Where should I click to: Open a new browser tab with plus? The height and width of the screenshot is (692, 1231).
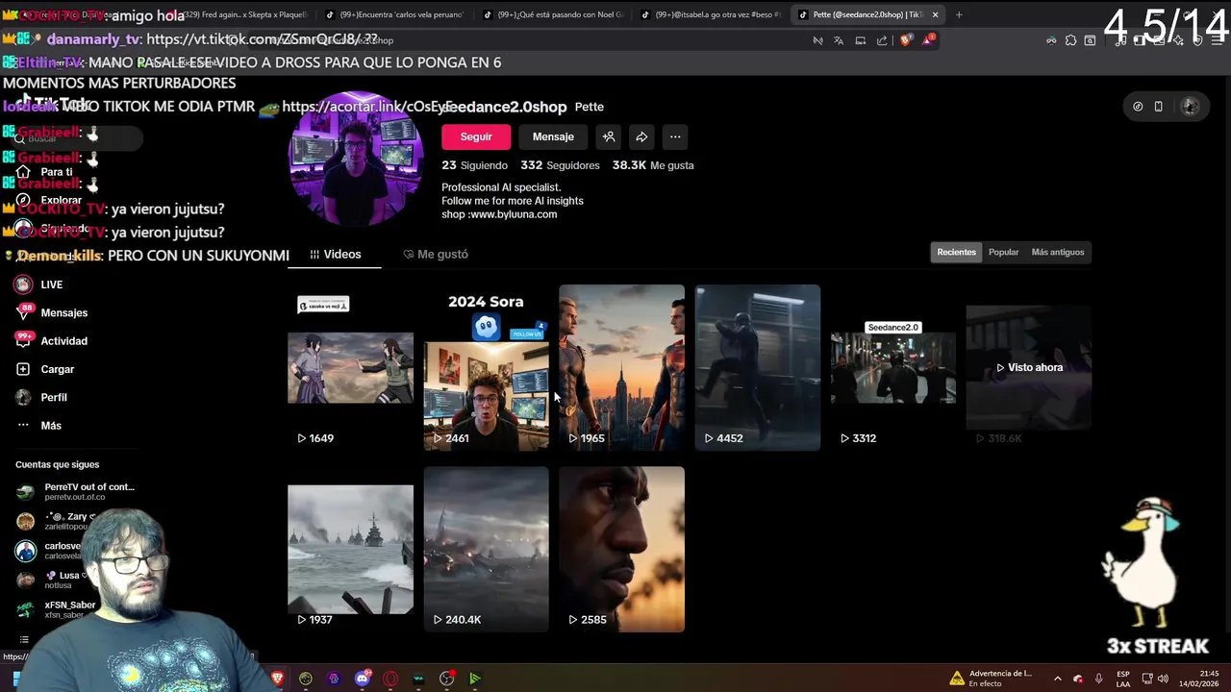tap(959, 14)
